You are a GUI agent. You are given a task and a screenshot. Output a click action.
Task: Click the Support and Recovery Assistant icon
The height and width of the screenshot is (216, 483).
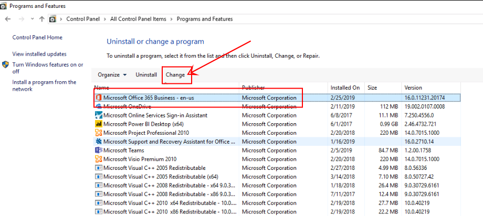98,142
